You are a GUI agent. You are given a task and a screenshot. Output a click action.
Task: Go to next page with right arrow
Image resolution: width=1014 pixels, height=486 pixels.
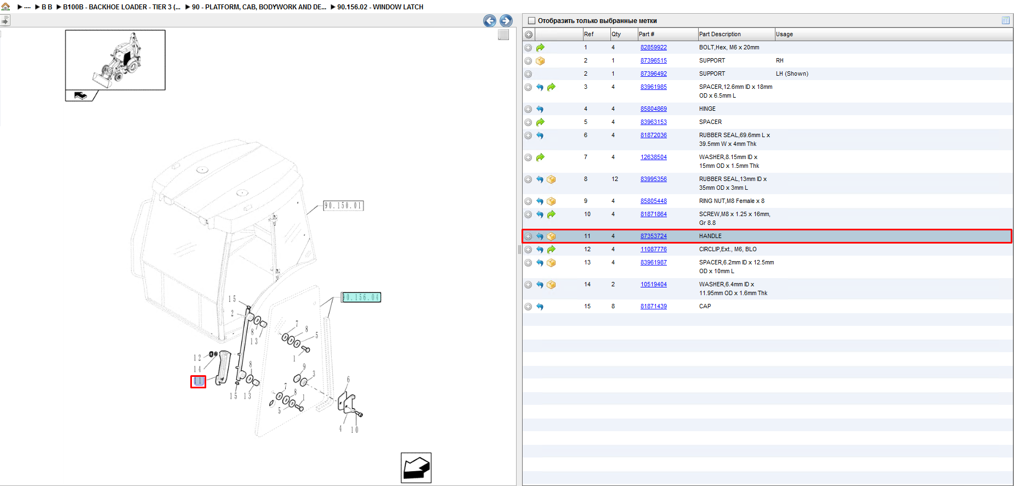coord(506,21)
